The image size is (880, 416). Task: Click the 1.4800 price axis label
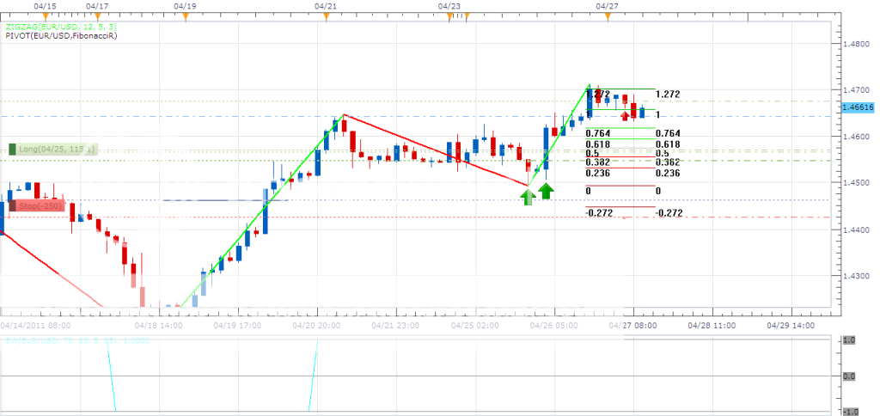coord(854,42)
